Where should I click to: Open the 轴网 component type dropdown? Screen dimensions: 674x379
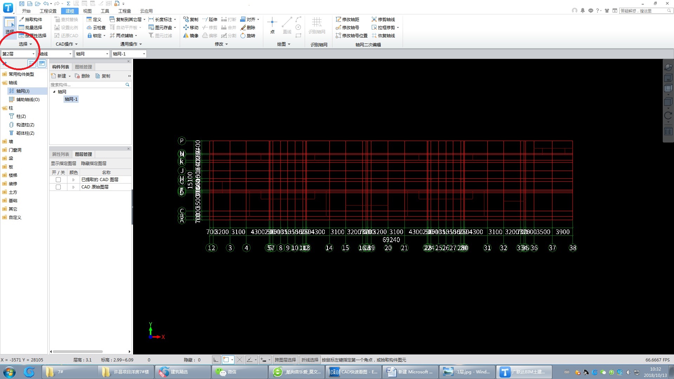(x=92, y=54)
